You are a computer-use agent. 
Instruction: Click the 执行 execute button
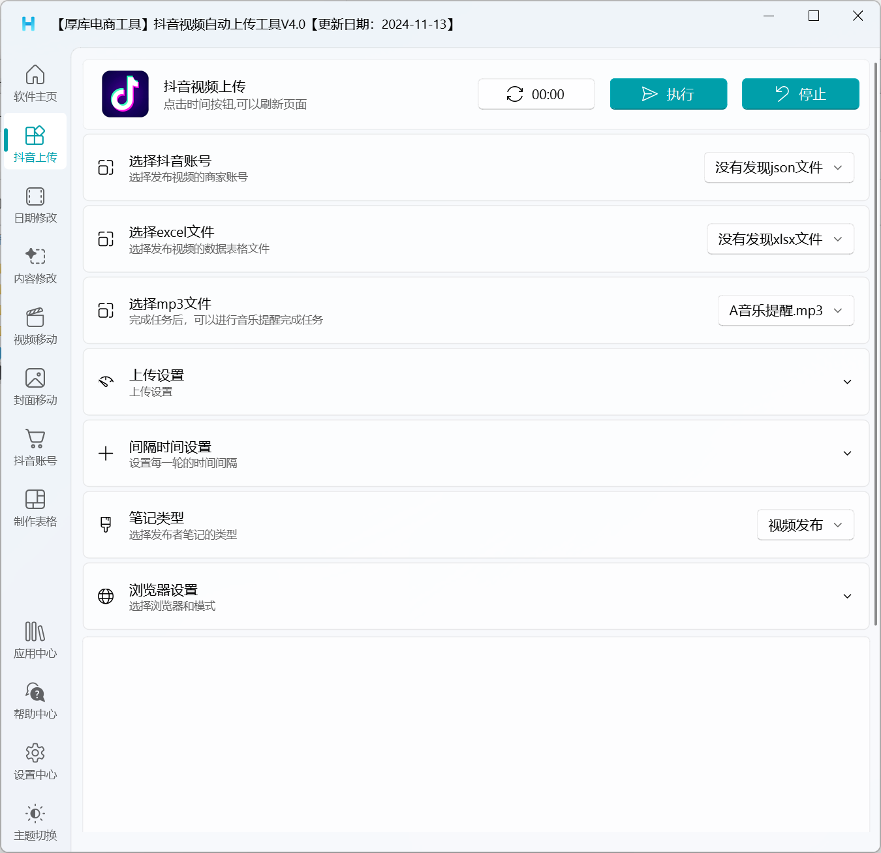pos(668,94)
